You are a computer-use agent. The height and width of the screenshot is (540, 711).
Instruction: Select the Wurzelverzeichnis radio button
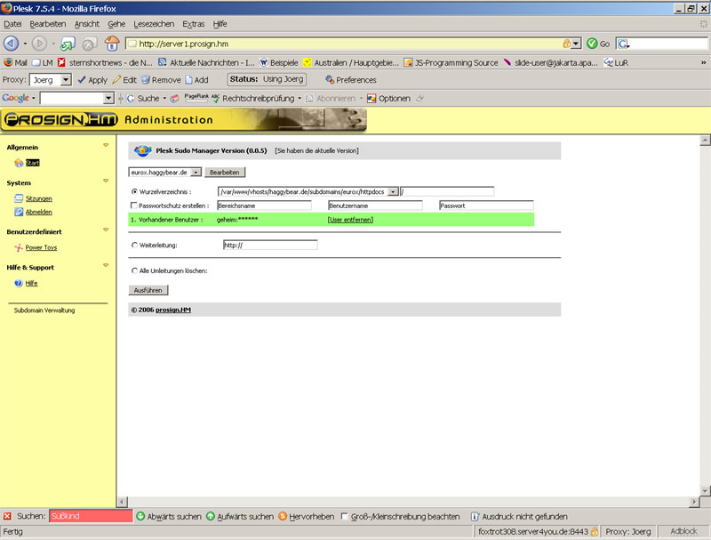(134, 192)
